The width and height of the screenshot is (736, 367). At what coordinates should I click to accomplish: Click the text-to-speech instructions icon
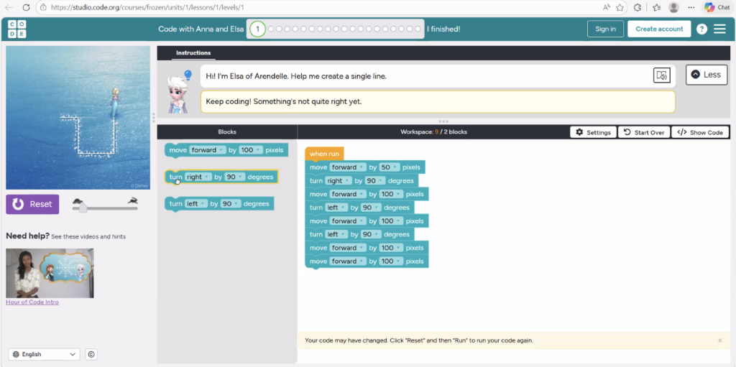(x=661, y=75)
